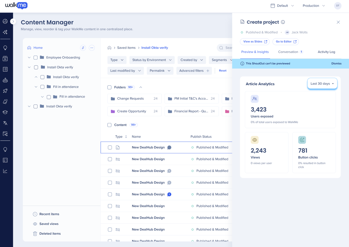Tick the indented Install Okta verify subfolder checkbox

point(42,77)
